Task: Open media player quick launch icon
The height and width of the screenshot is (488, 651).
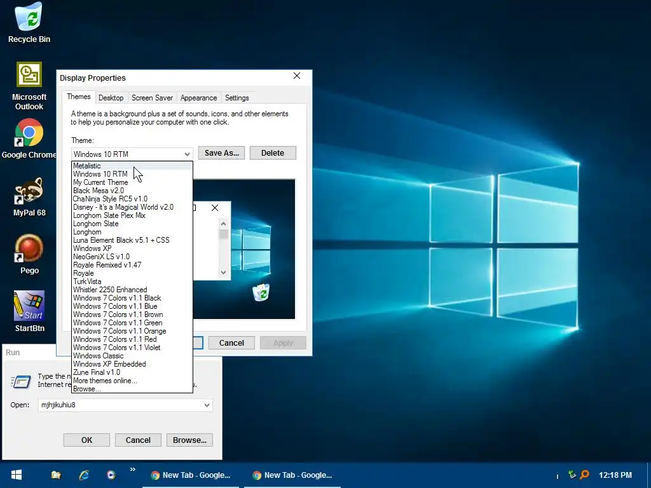Action: 111,475
